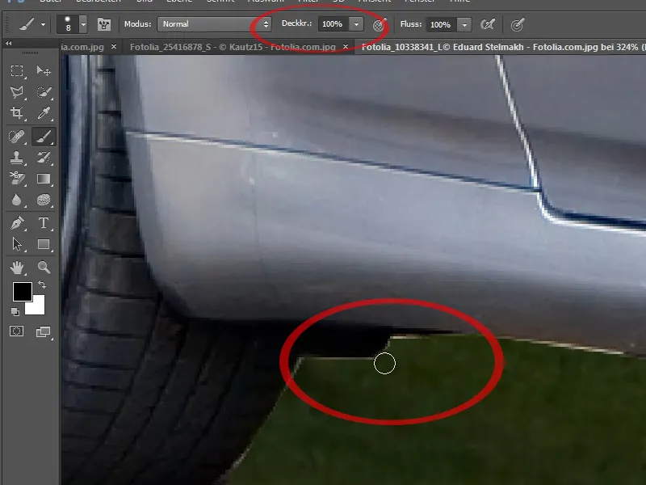The height and width of the screenshot is (485, 646).
Task: Select the Clone Stamp tool
Action: [x=17, y=158]
